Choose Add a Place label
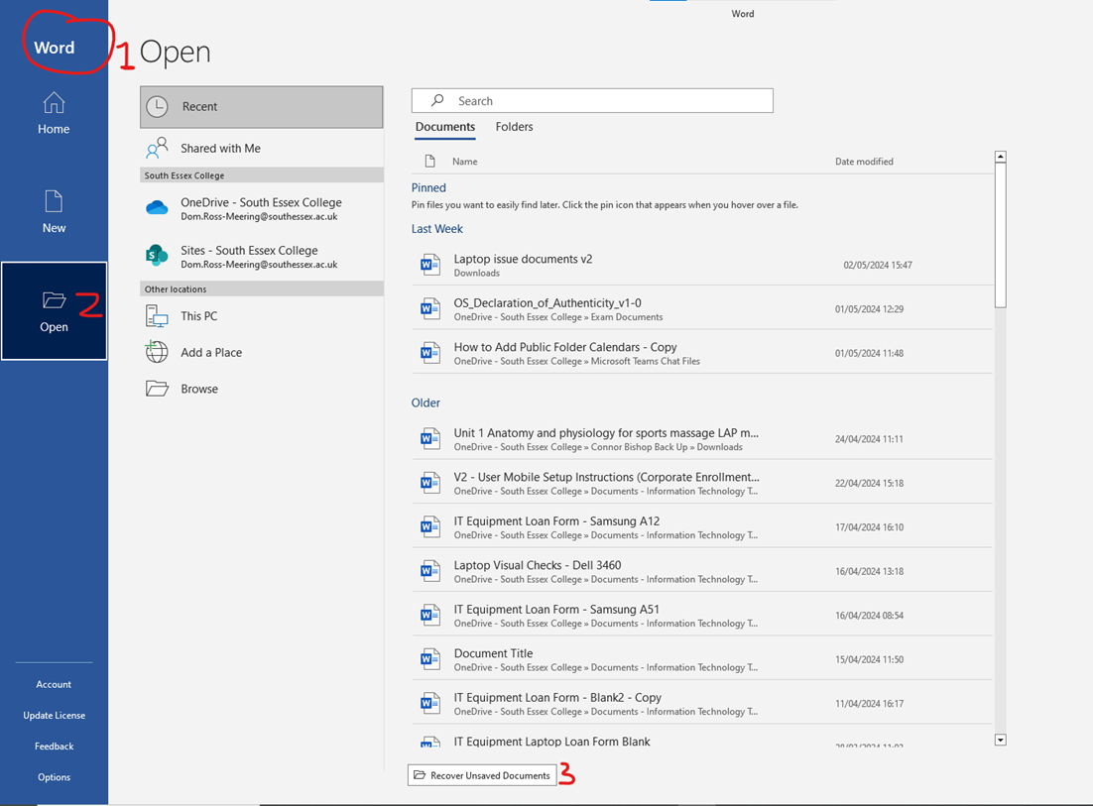The image size is (1093, 806). point(211,353)
